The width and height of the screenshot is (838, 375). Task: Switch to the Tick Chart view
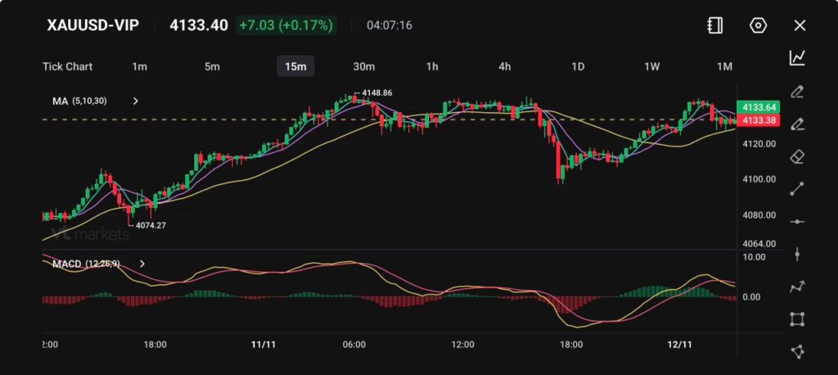(67, 66)
